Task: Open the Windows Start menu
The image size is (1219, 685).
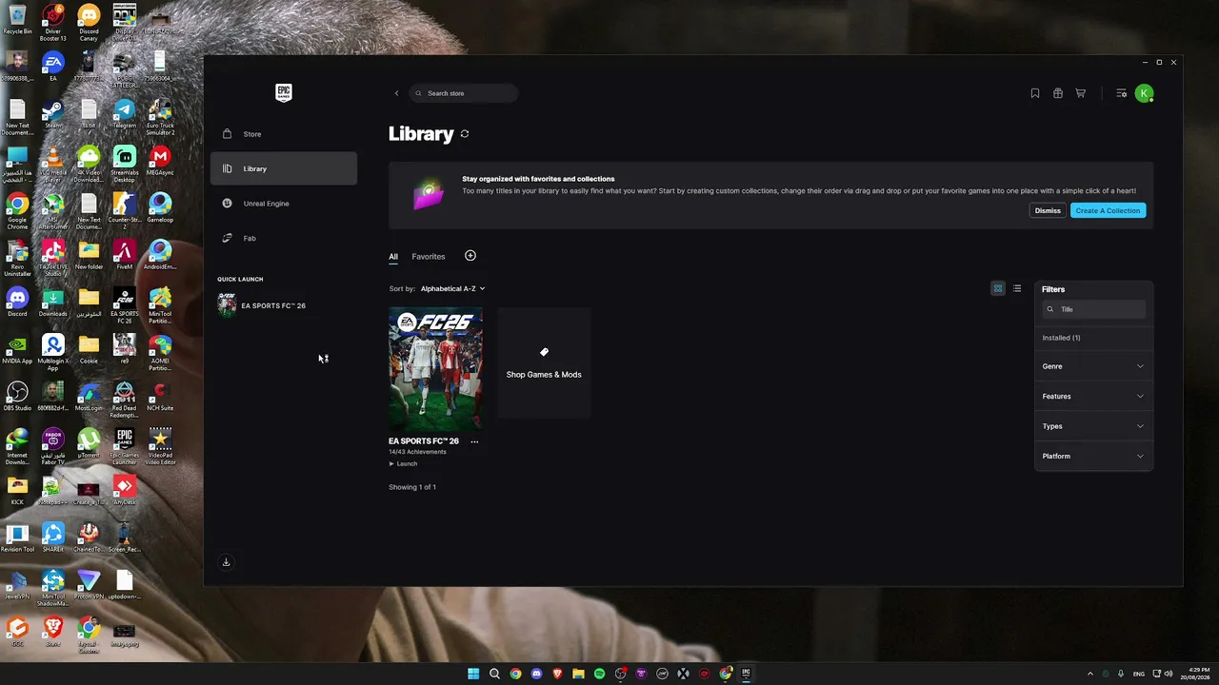Action: coord(473,674)
